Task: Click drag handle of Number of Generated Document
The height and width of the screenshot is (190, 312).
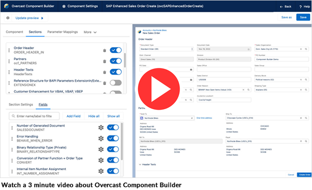Action: 12,128
